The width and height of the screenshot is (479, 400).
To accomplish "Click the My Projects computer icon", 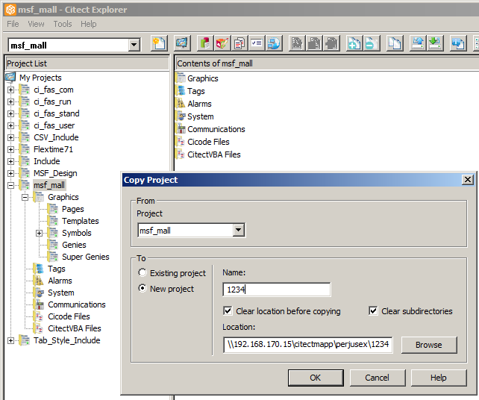I will click(x=10, y=78).
